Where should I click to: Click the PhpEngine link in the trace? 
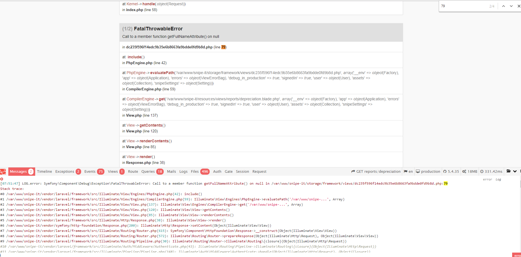click(136, 73)
